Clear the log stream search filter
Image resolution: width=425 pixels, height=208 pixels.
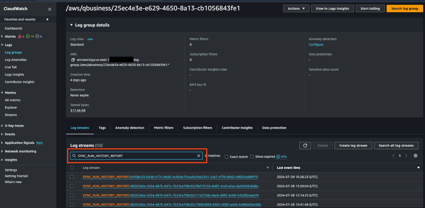point(199,156)
